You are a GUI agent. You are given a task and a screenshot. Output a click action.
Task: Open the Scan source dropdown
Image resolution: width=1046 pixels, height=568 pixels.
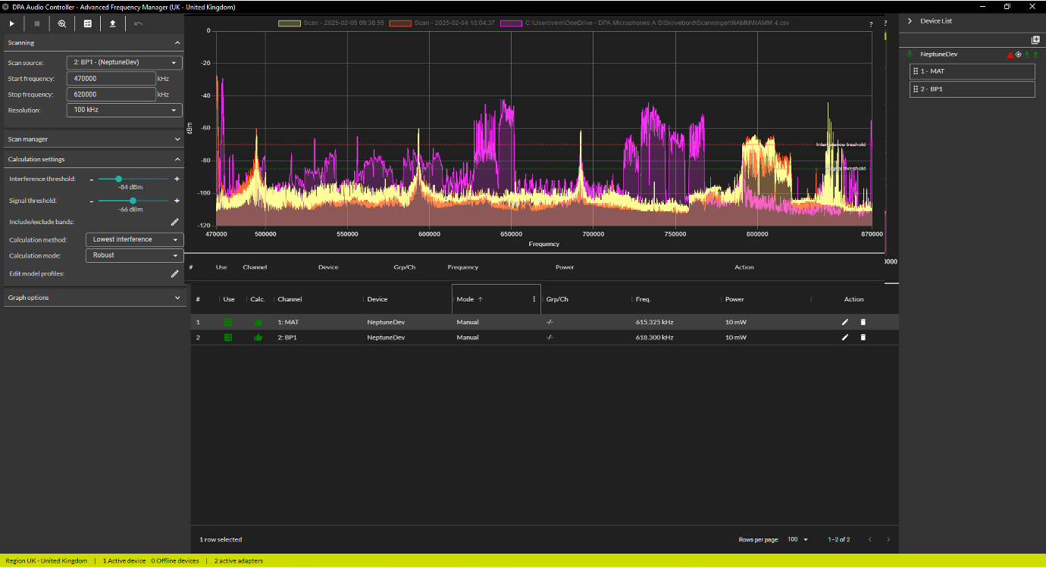coord(124,63)
